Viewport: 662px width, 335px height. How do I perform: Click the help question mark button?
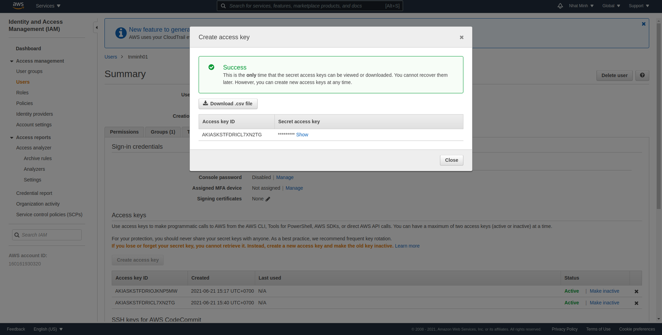[642, 75]
